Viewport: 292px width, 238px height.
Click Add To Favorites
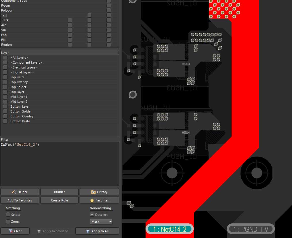[20, 200]
